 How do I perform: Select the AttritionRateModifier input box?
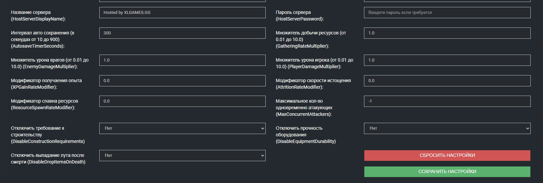447,81
